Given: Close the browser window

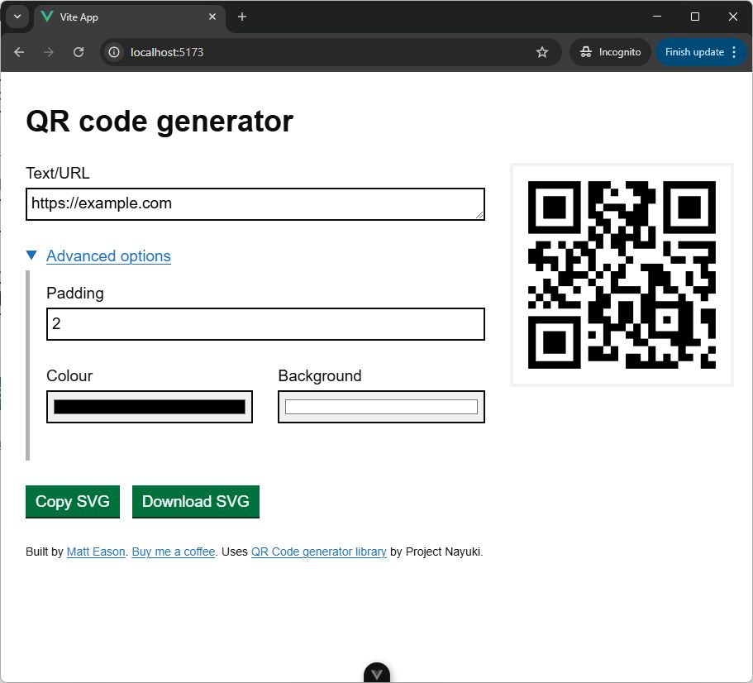Looking at the screenshot, I should (732, 17).
